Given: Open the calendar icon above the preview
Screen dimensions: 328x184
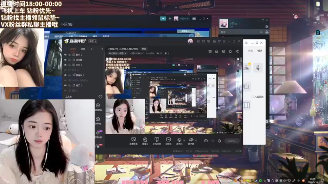Looking at the screenshot, I should click(210, 52).
